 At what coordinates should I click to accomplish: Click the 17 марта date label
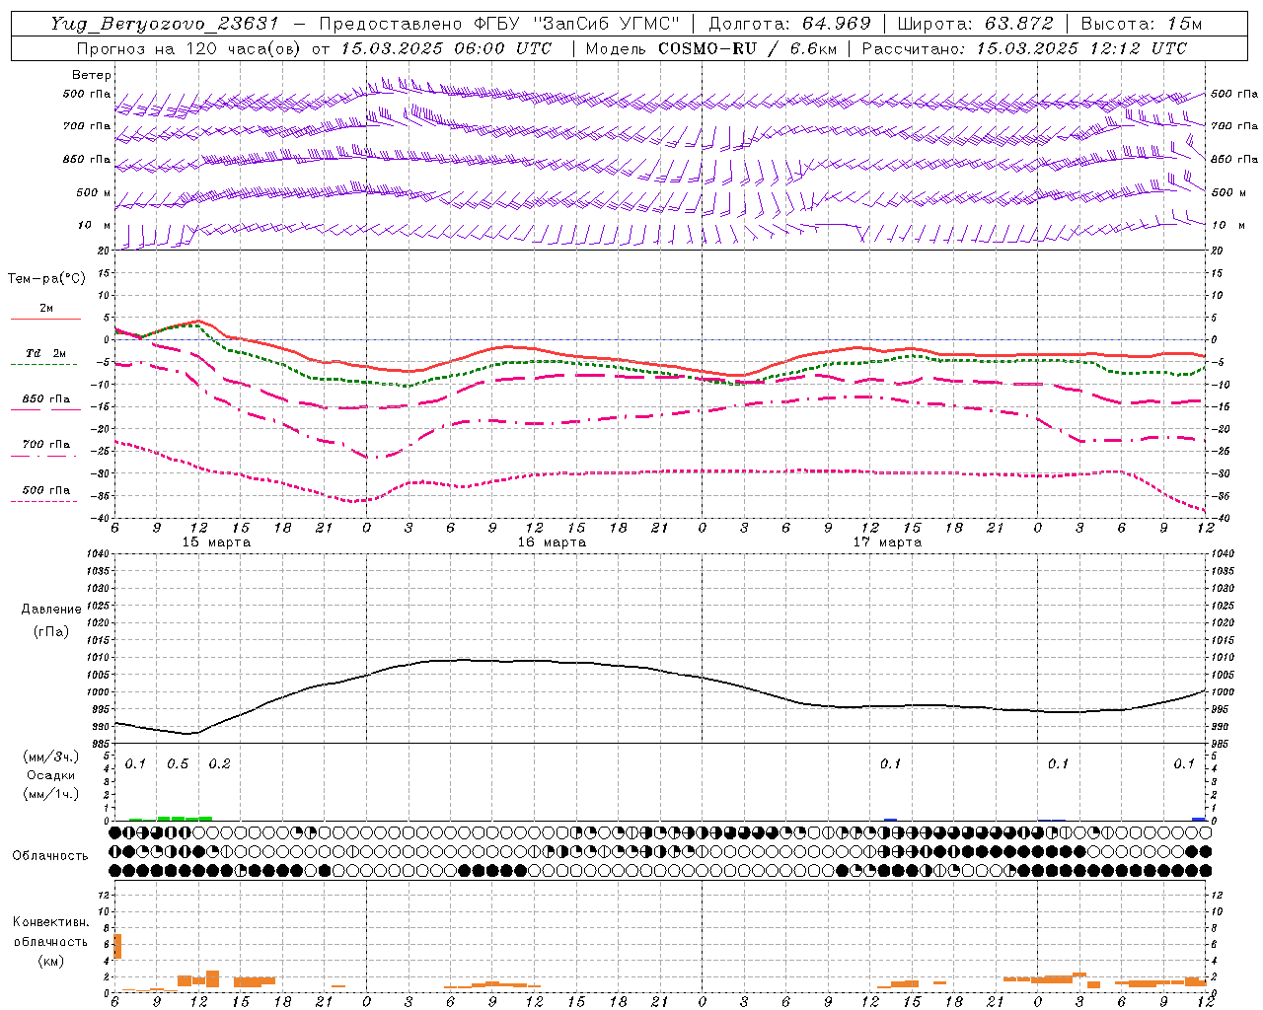tap(887, 542)
